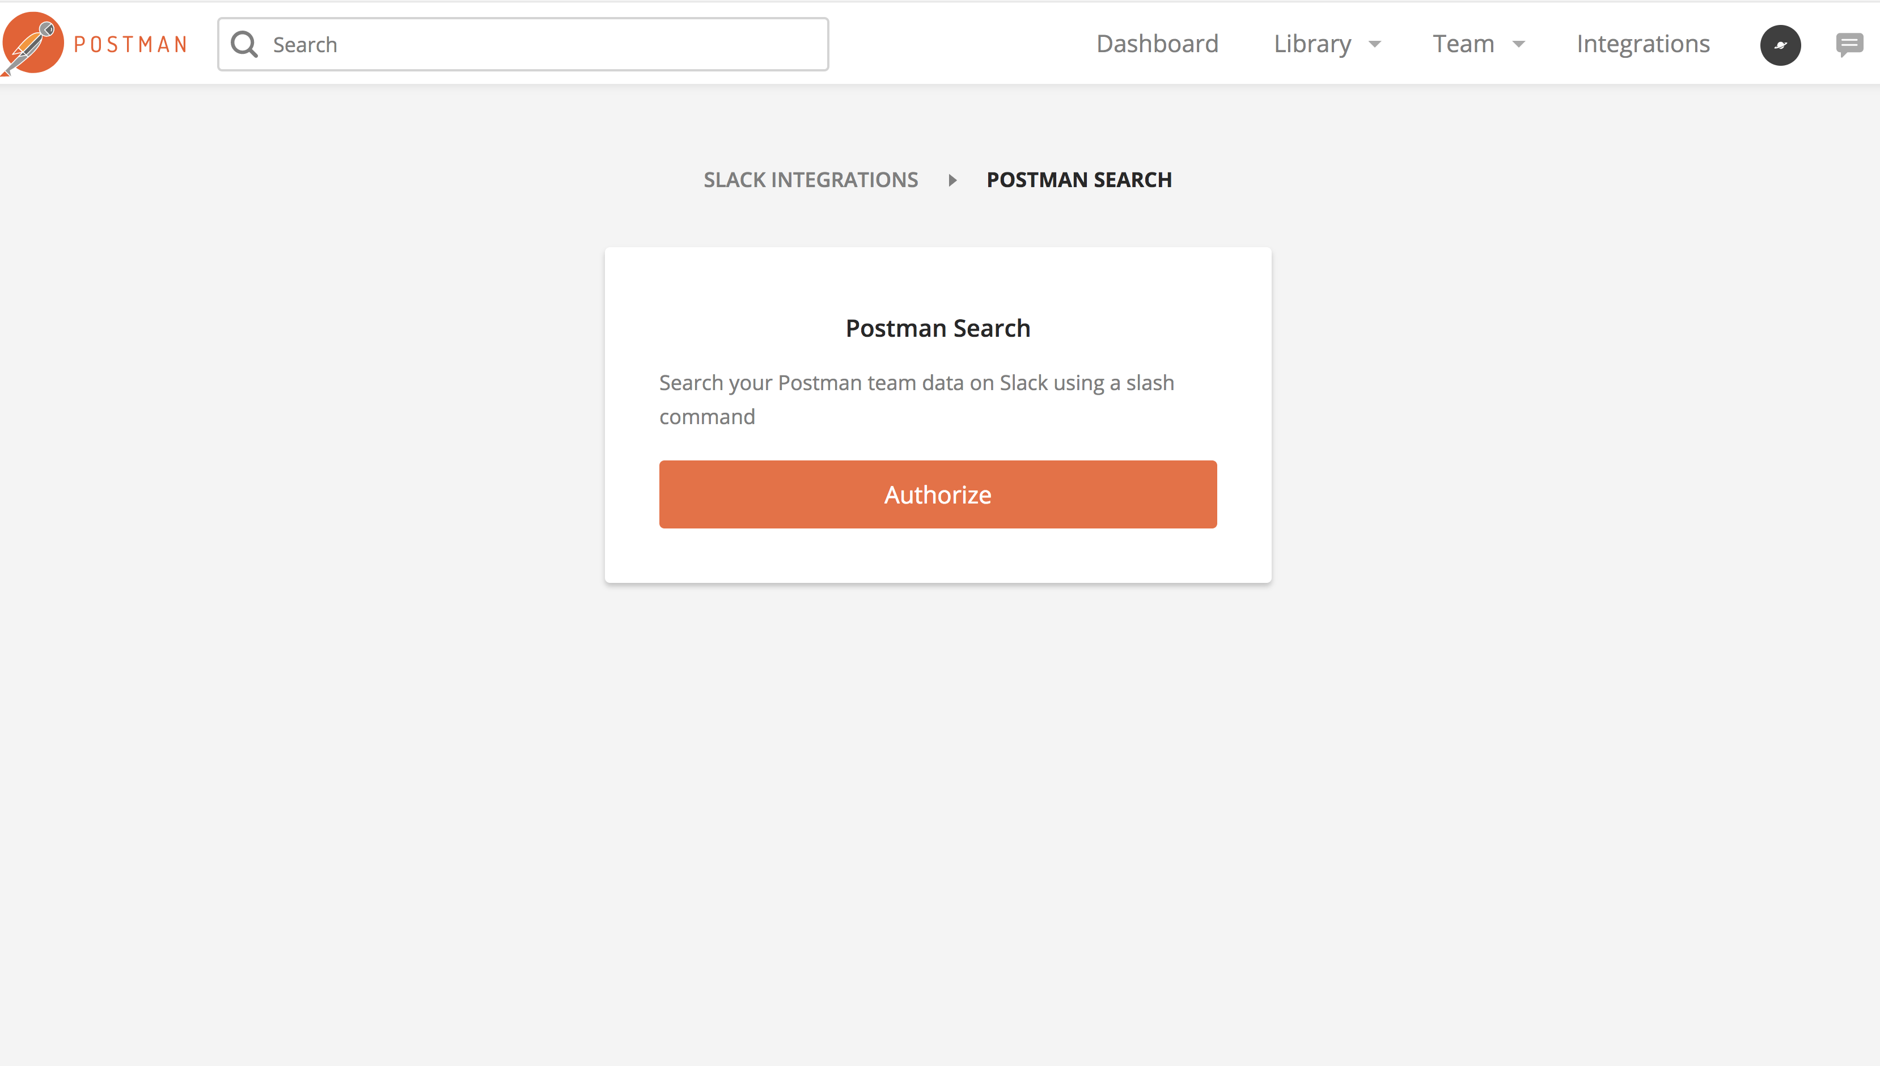The image size is (1880, 1066).
Task: Click the POSTMAN wordmark text
Action: (x=131, y=45)
